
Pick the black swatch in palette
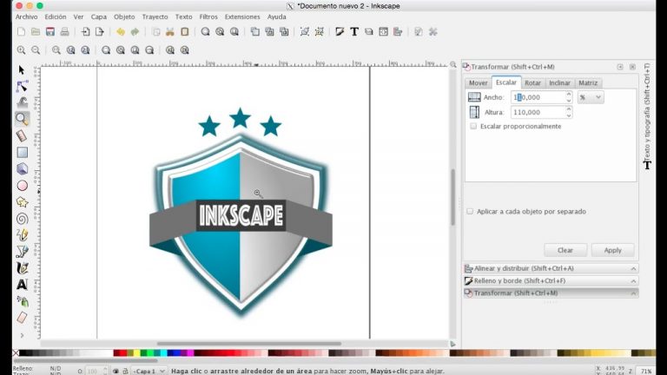(23, 353)
